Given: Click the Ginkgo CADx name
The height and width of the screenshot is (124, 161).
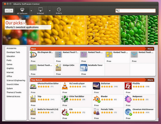Looking at the screenshot, I should [x=69, y=65].
